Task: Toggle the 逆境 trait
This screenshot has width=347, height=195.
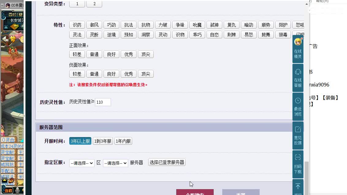Action: pos(111,35)
